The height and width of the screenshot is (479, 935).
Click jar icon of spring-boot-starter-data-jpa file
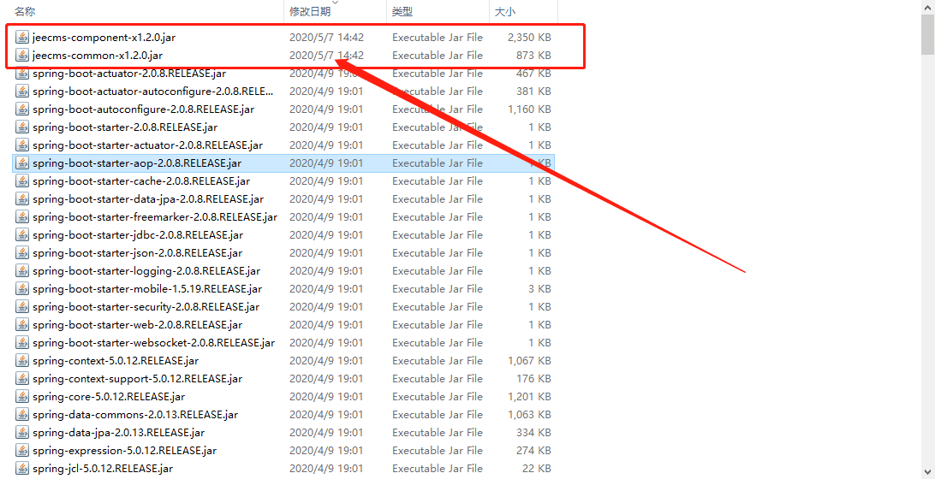pos(22,199)
